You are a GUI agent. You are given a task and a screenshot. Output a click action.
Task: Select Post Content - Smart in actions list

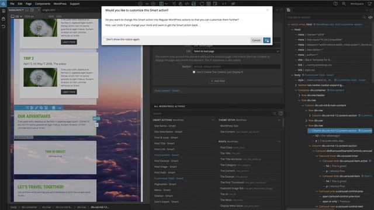(x=167, y=155)
